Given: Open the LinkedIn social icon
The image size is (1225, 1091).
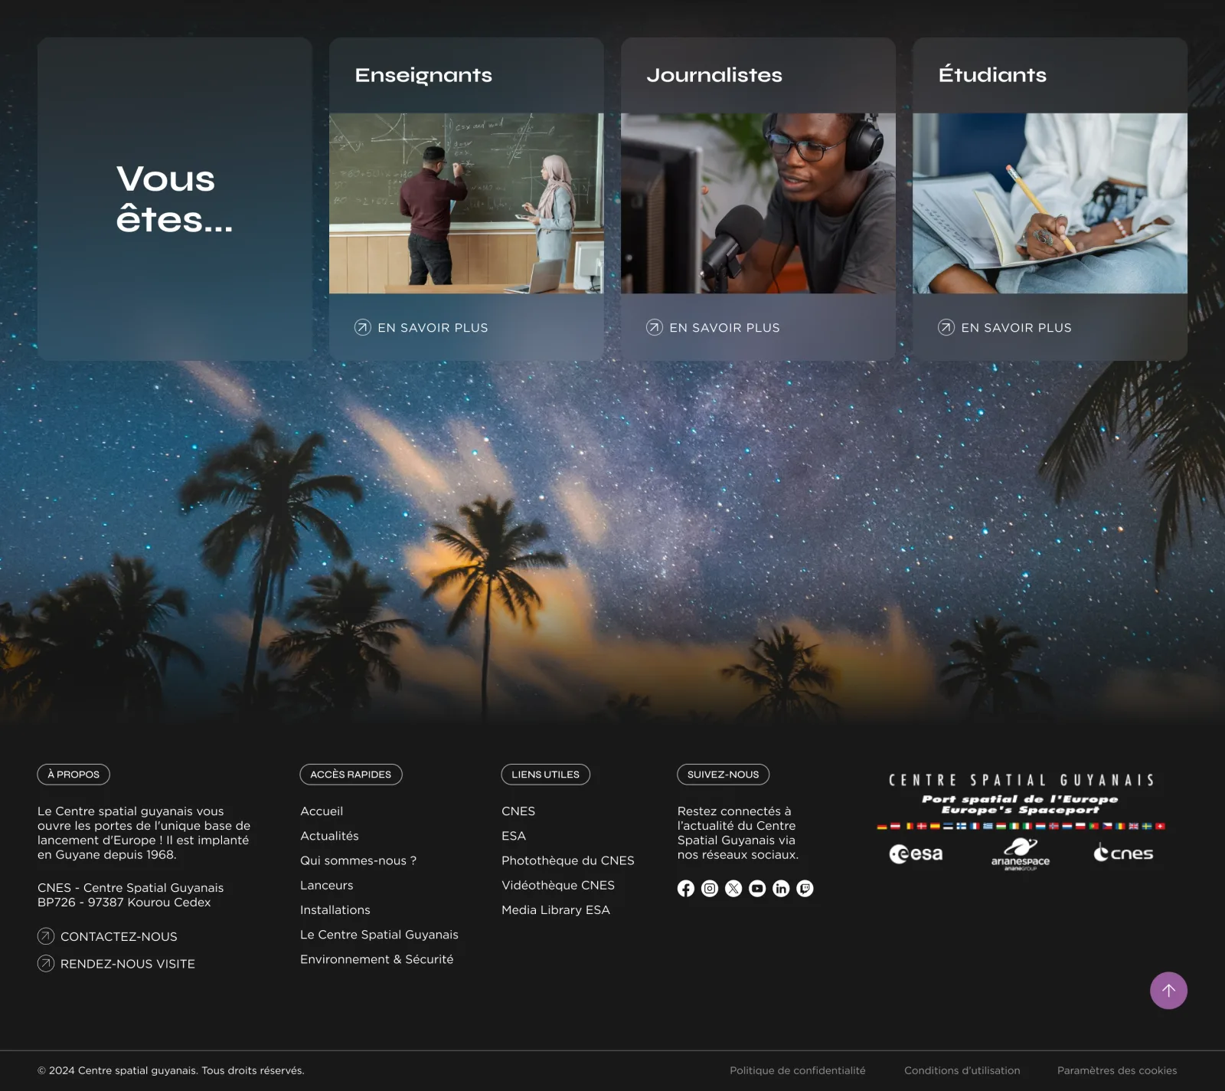Looking at the screenshot, I should point(781,888).
